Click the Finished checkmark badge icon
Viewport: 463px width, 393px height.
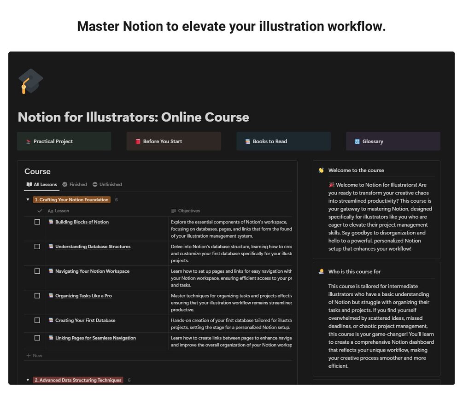pos(65,185)
